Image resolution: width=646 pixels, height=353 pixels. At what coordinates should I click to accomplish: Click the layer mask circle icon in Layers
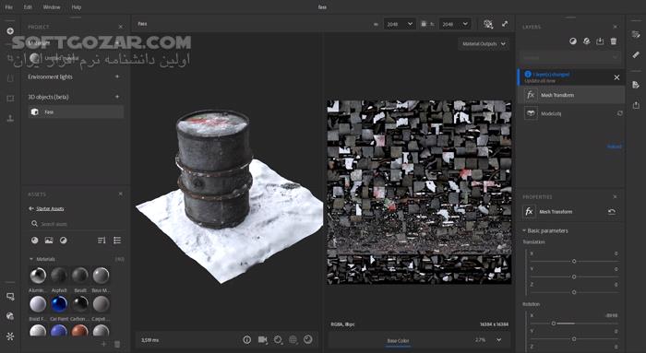tap(573, 41)
